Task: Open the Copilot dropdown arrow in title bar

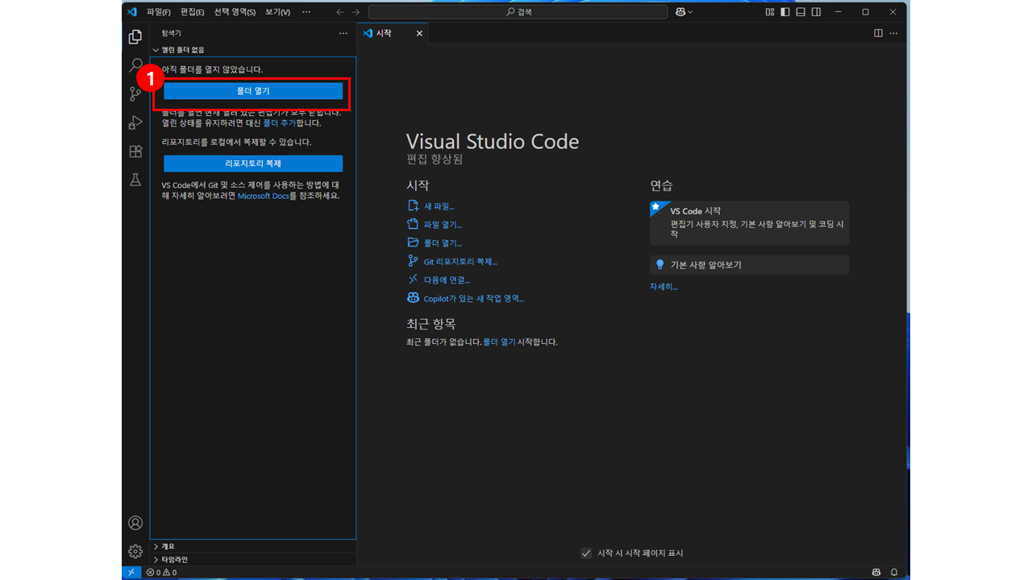Action: point(690,12)
